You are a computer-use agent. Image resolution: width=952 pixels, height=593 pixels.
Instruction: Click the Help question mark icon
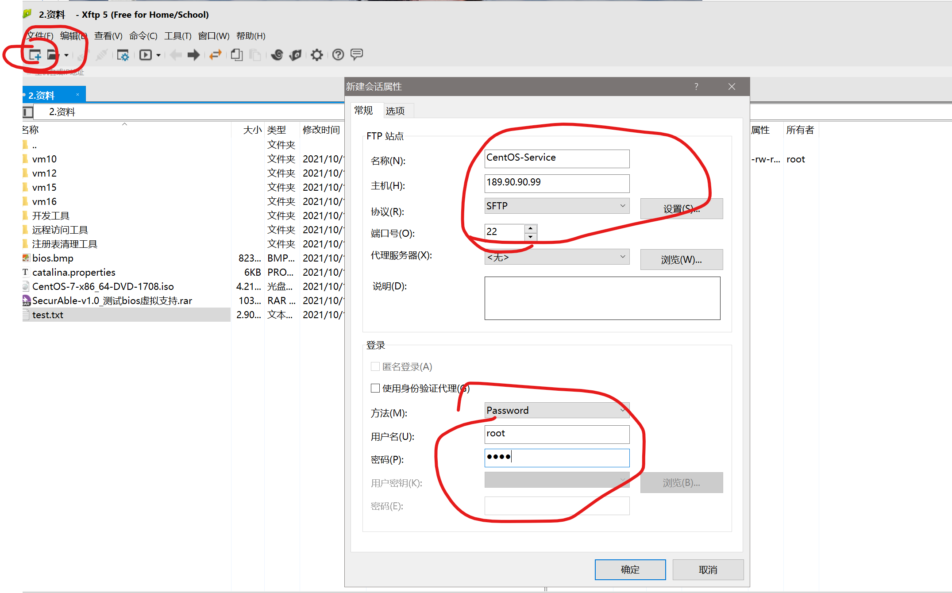(338, 55)
